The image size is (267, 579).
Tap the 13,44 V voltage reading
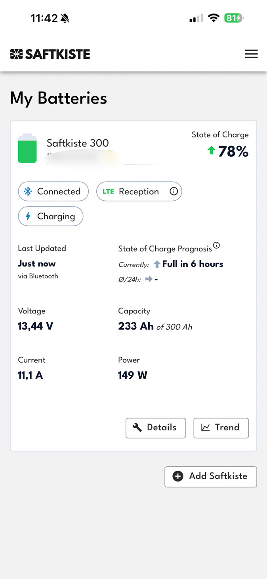click(x=35, y=326)
